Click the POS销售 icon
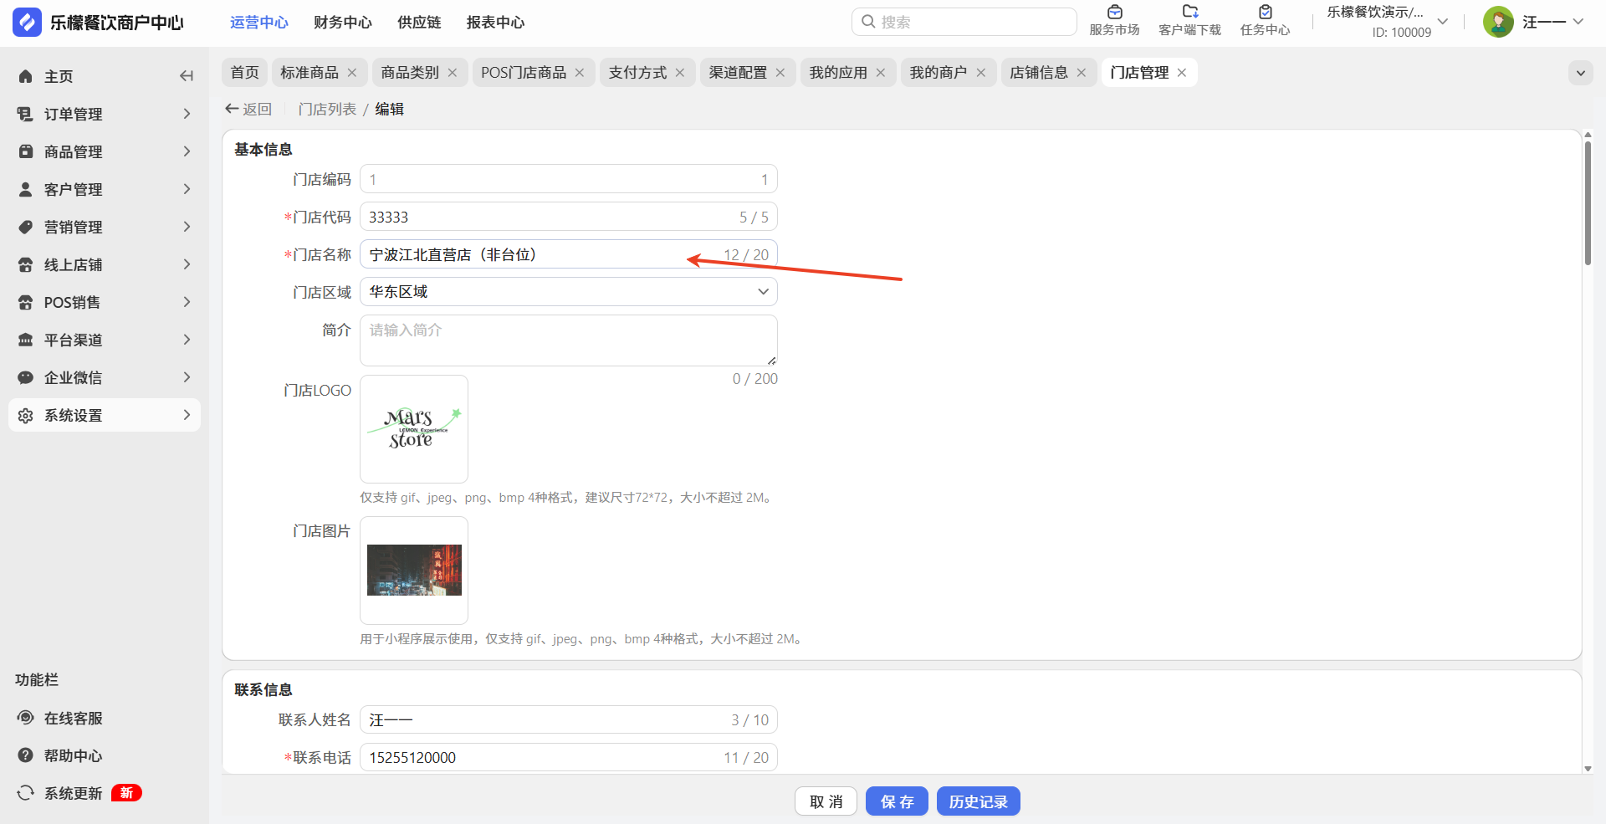 (26, 302)
